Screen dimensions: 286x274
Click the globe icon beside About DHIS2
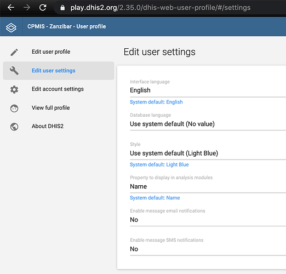[x=14, y=127]
